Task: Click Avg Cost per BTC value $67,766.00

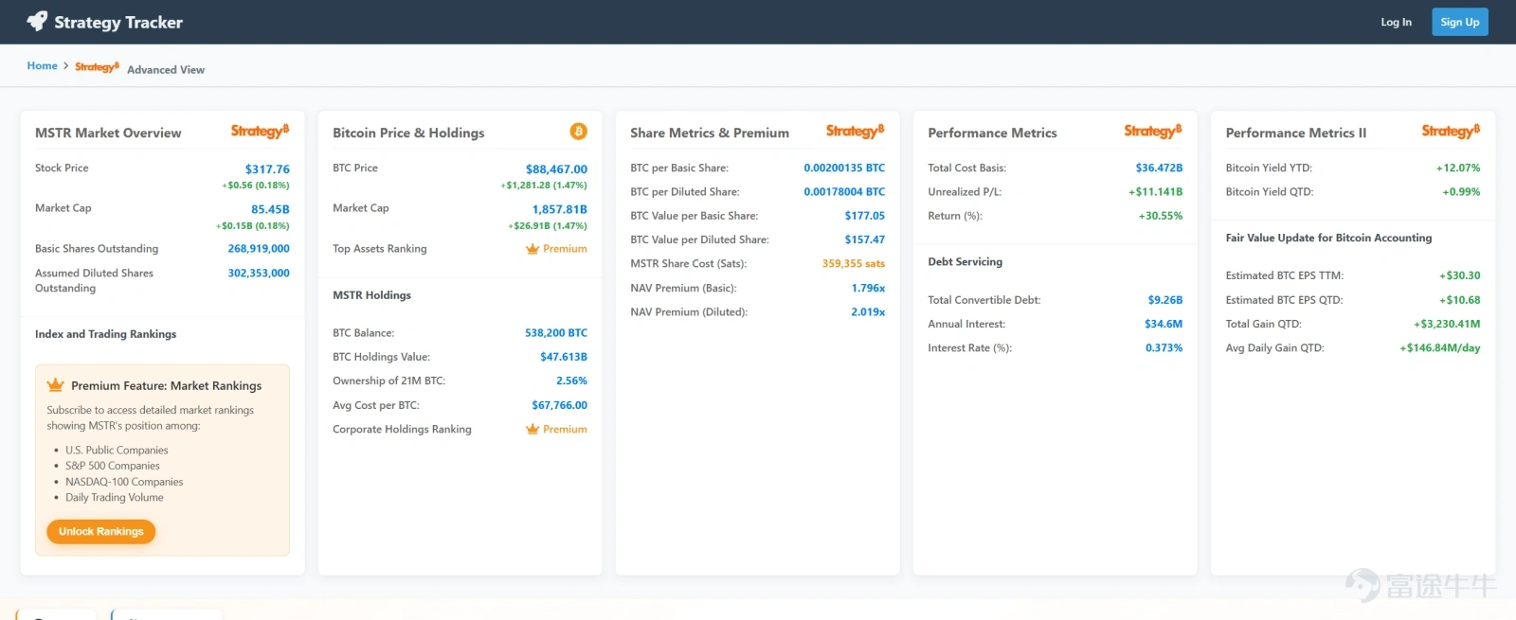Action: click(559, 405)
